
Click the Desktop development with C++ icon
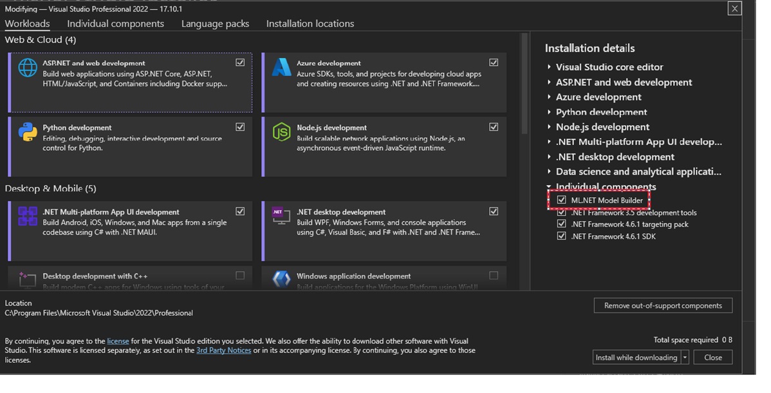28,279
